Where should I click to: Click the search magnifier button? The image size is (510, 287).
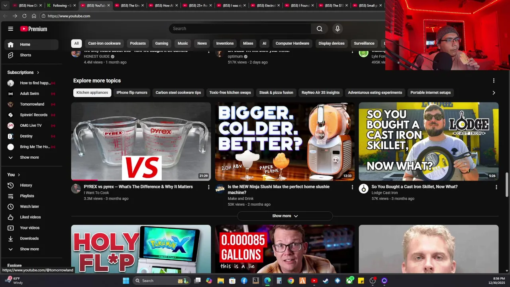(x=320, y=29)
